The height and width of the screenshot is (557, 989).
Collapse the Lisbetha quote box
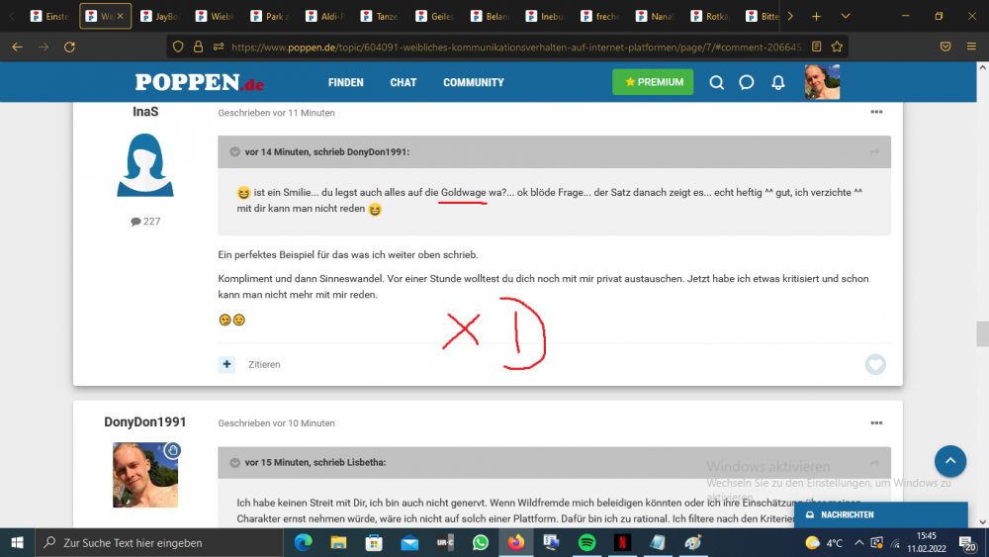234,462
